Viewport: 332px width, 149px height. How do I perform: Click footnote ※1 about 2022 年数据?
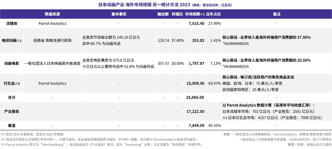pos(32,134)
